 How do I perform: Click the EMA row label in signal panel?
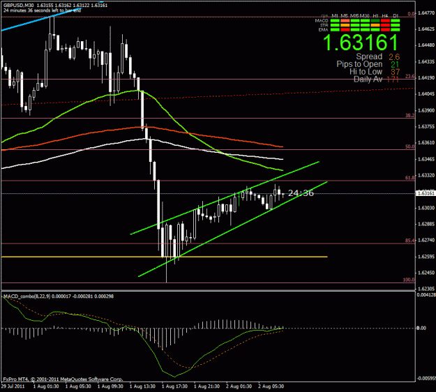point(324,30)
